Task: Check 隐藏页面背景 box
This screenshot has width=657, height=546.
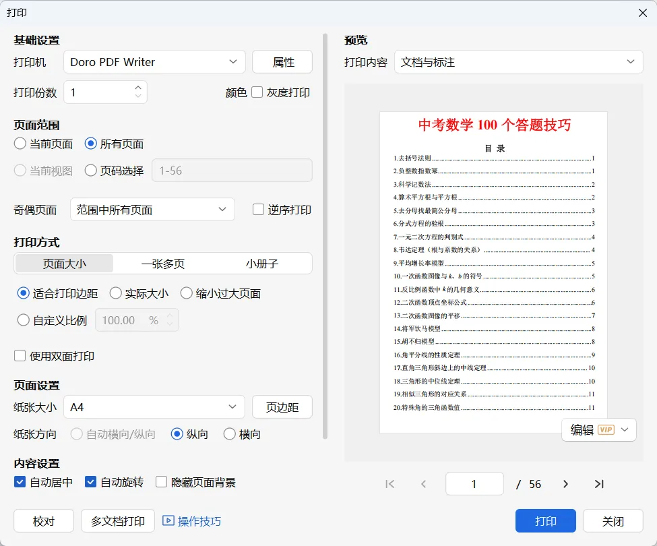Action: (x=161, y=482)
